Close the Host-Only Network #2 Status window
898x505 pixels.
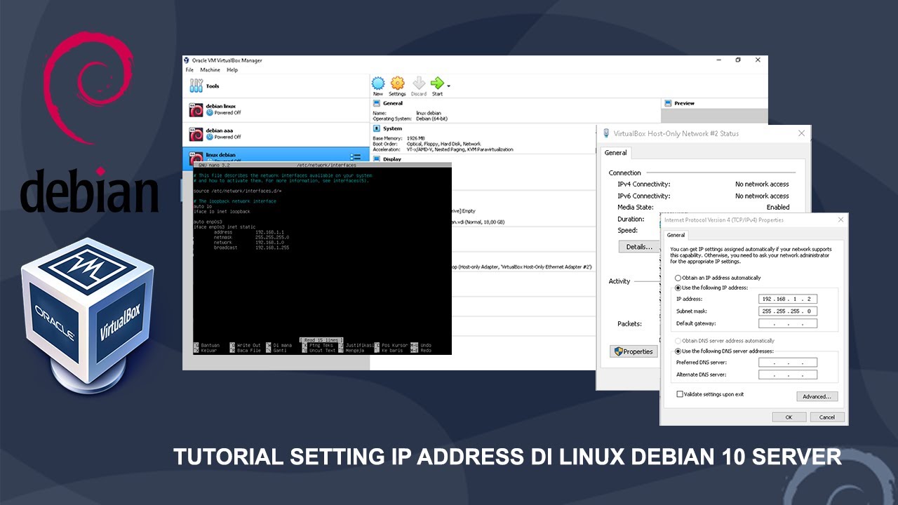point(801,133)
